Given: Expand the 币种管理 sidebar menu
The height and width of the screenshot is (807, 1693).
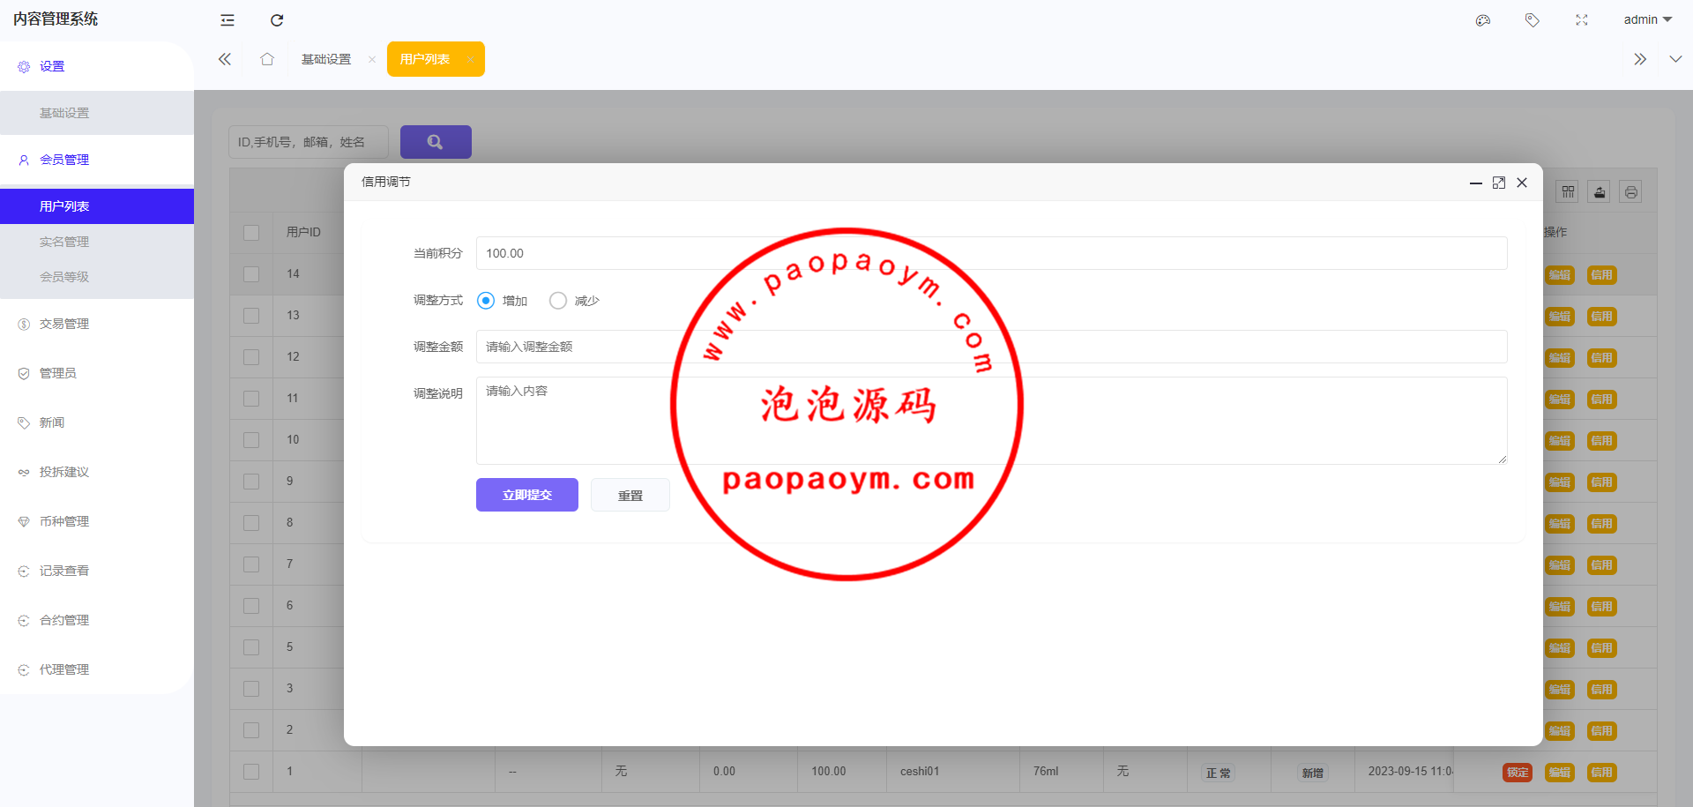Looking at the screenshot, I should pos(97,521).
